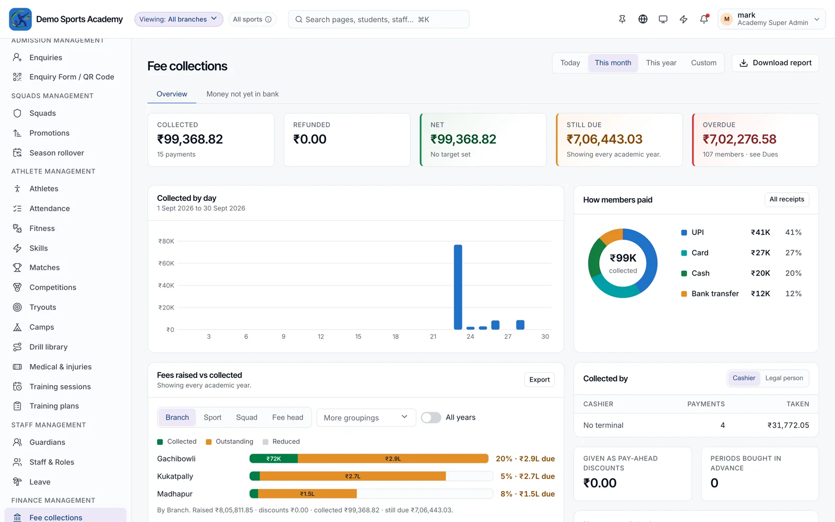Click the Matches trophy icon
Viewport: 835px width, 522px height.
17,267
